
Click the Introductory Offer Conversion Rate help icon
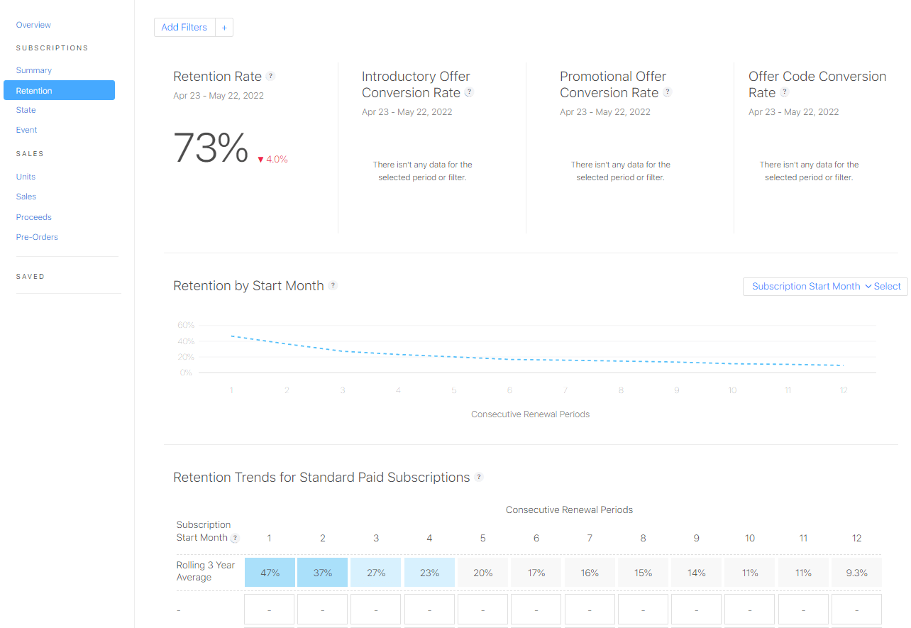[x=468, y=92]
